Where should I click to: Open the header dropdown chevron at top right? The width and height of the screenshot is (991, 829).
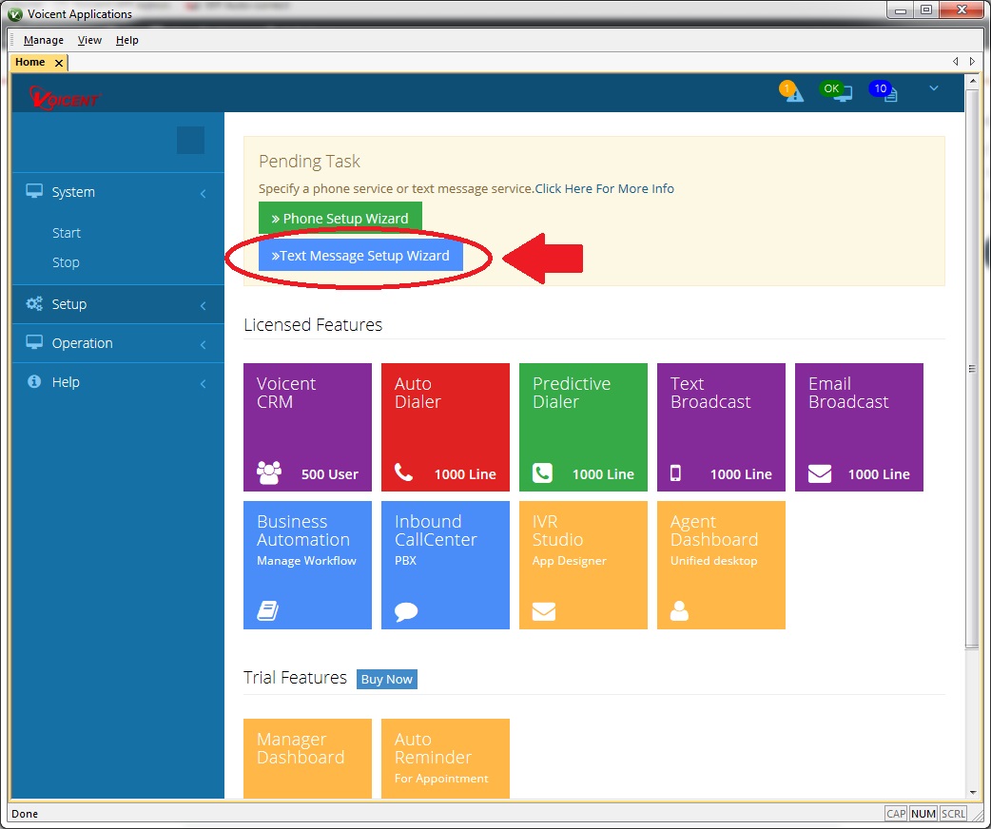[x=933, y=88]
